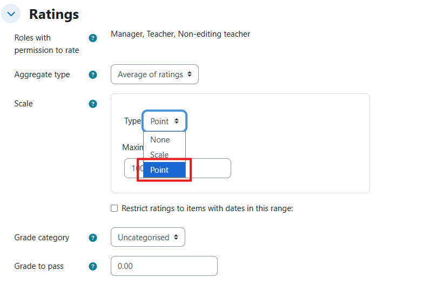This screenshot has height=284, width=424.
Task: Click the Grade to pass label
Action: coord(39,266)
